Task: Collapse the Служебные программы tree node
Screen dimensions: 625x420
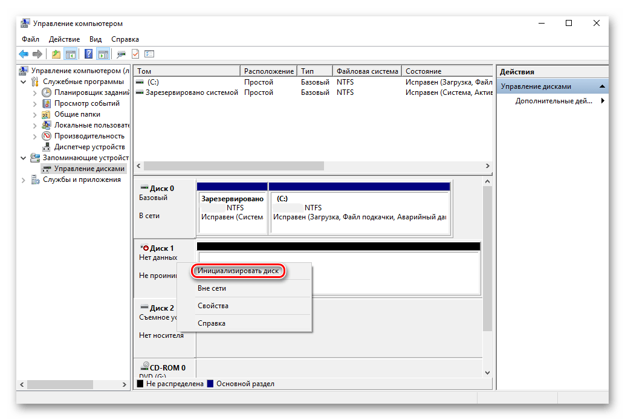Action: pos(24,82)
